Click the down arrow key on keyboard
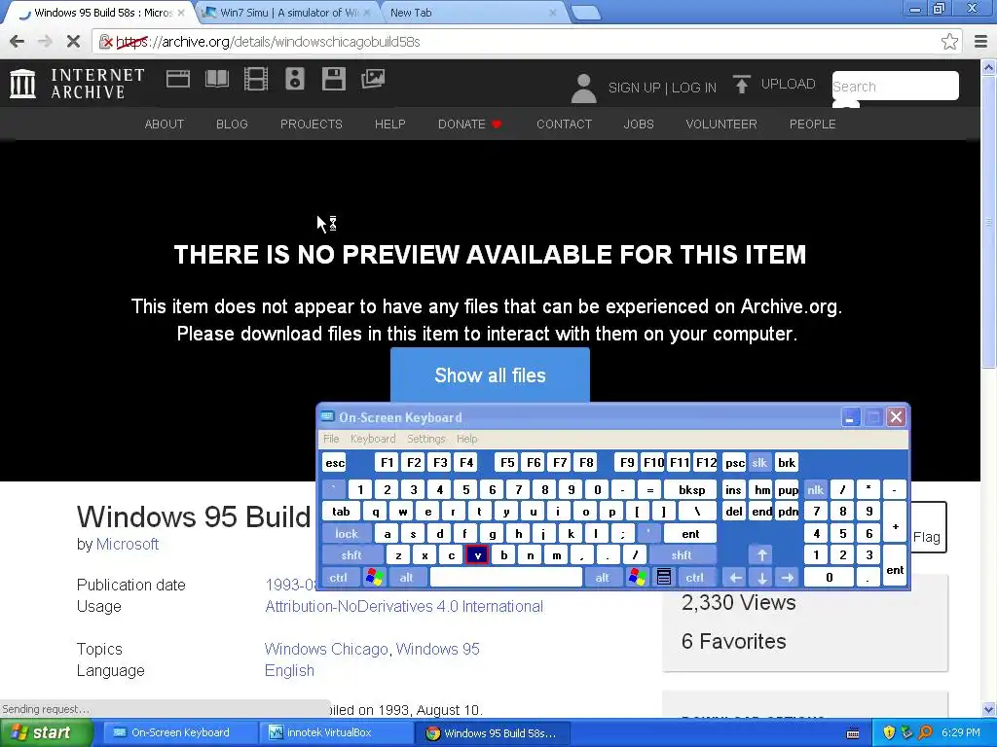This screenshot has width=997, height=747. (761, 578)
